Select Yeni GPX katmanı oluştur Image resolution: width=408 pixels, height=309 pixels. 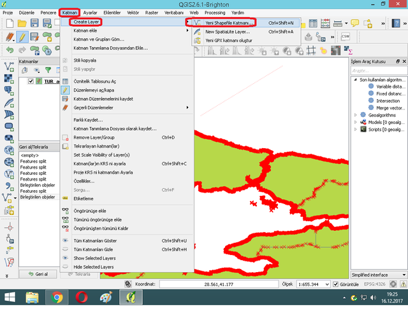tap(246, 41)
